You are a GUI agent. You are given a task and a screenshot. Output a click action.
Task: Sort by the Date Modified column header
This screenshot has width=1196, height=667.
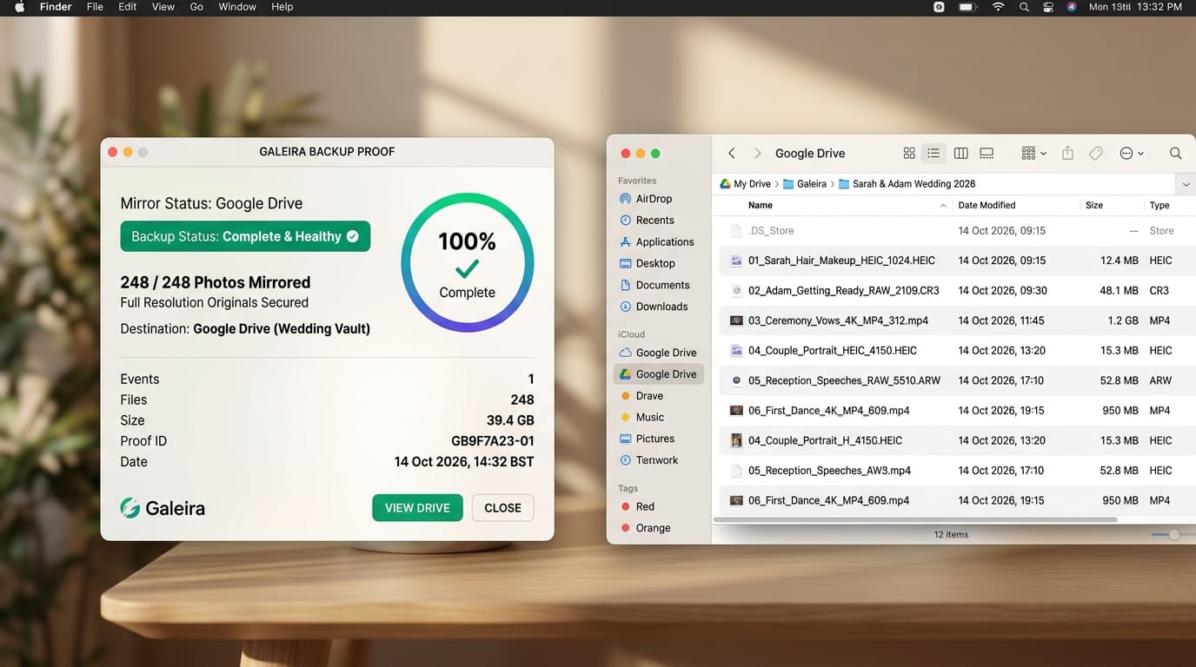coord(987,206)
